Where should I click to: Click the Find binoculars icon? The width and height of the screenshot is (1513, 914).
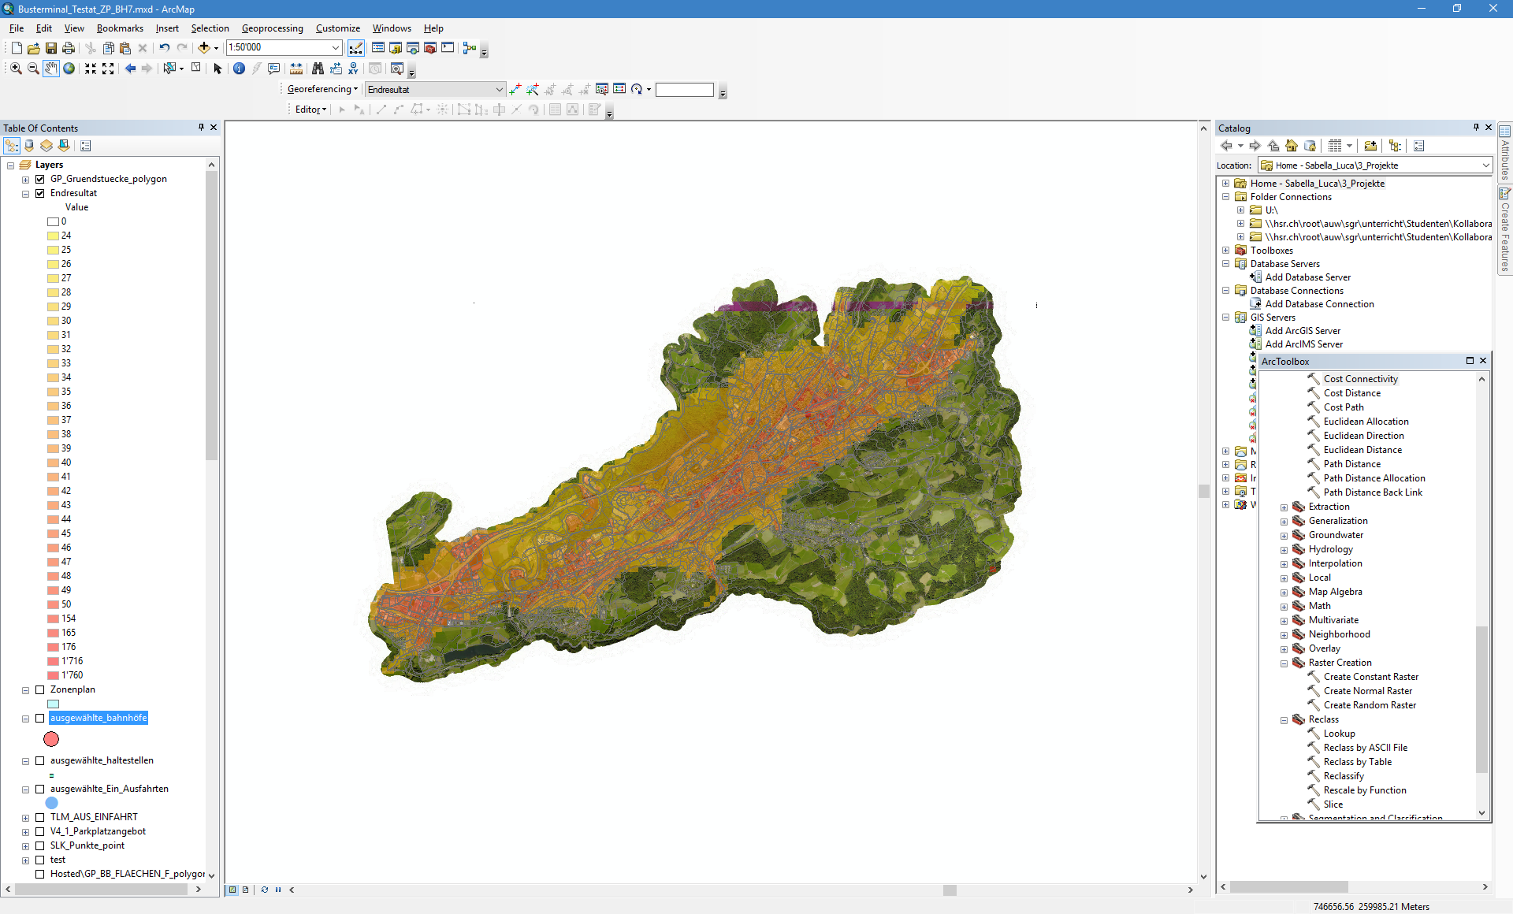click(x=318, y=69)
